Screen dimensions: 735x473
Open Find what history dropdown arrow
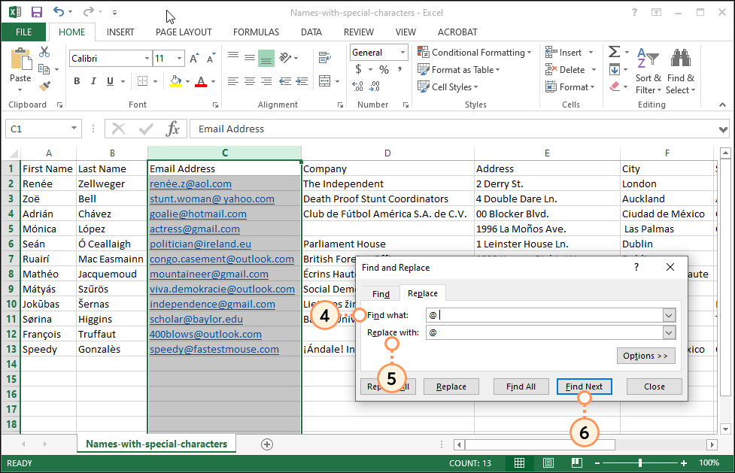tap(669, 316)
